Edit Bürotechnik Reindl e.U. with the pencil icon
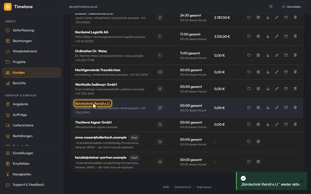 coord(277,108)
